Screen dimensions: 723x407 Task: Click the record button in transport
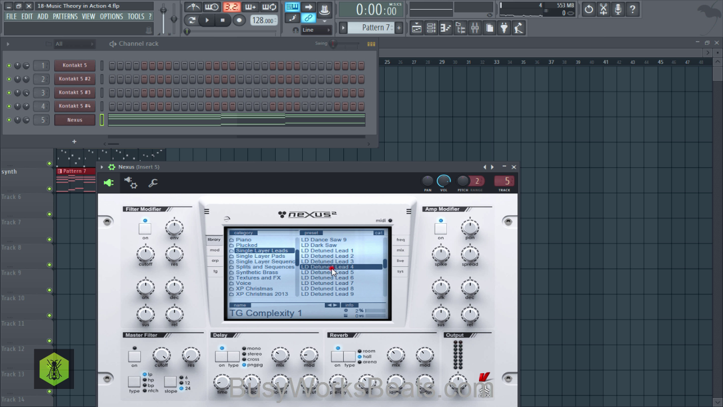coord(239,20)
